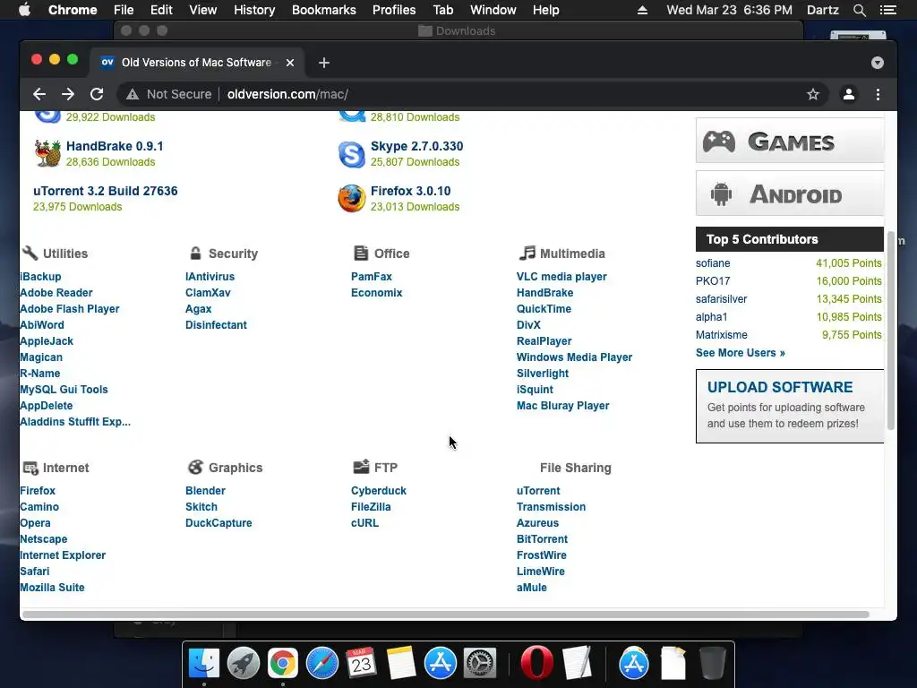
Task: Open the ClamXav security link
Action: point(208,293)
